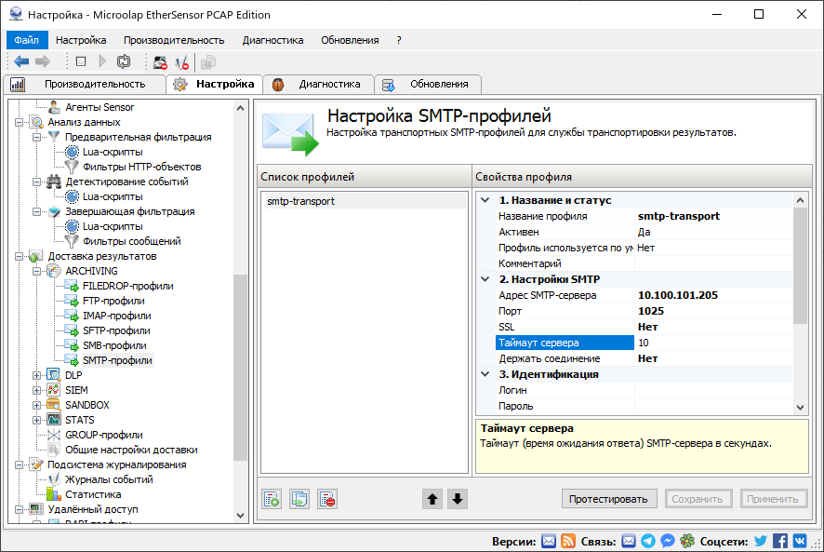Click the Применить button

774,499
